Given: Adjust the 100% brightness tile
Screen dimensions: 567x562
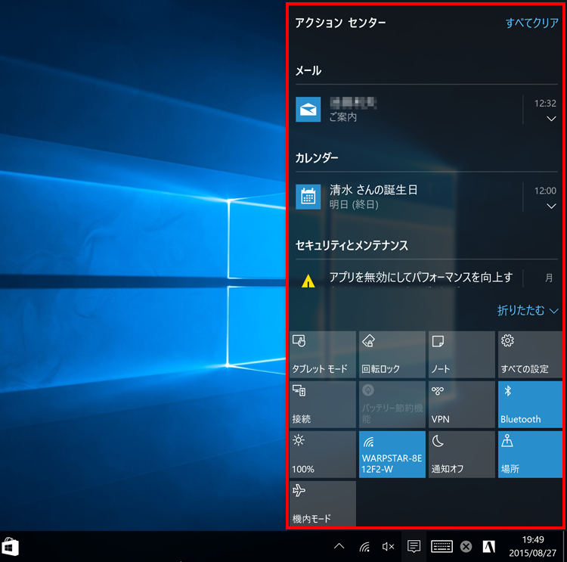Looking at the screenshot, I should click(322, 454).
